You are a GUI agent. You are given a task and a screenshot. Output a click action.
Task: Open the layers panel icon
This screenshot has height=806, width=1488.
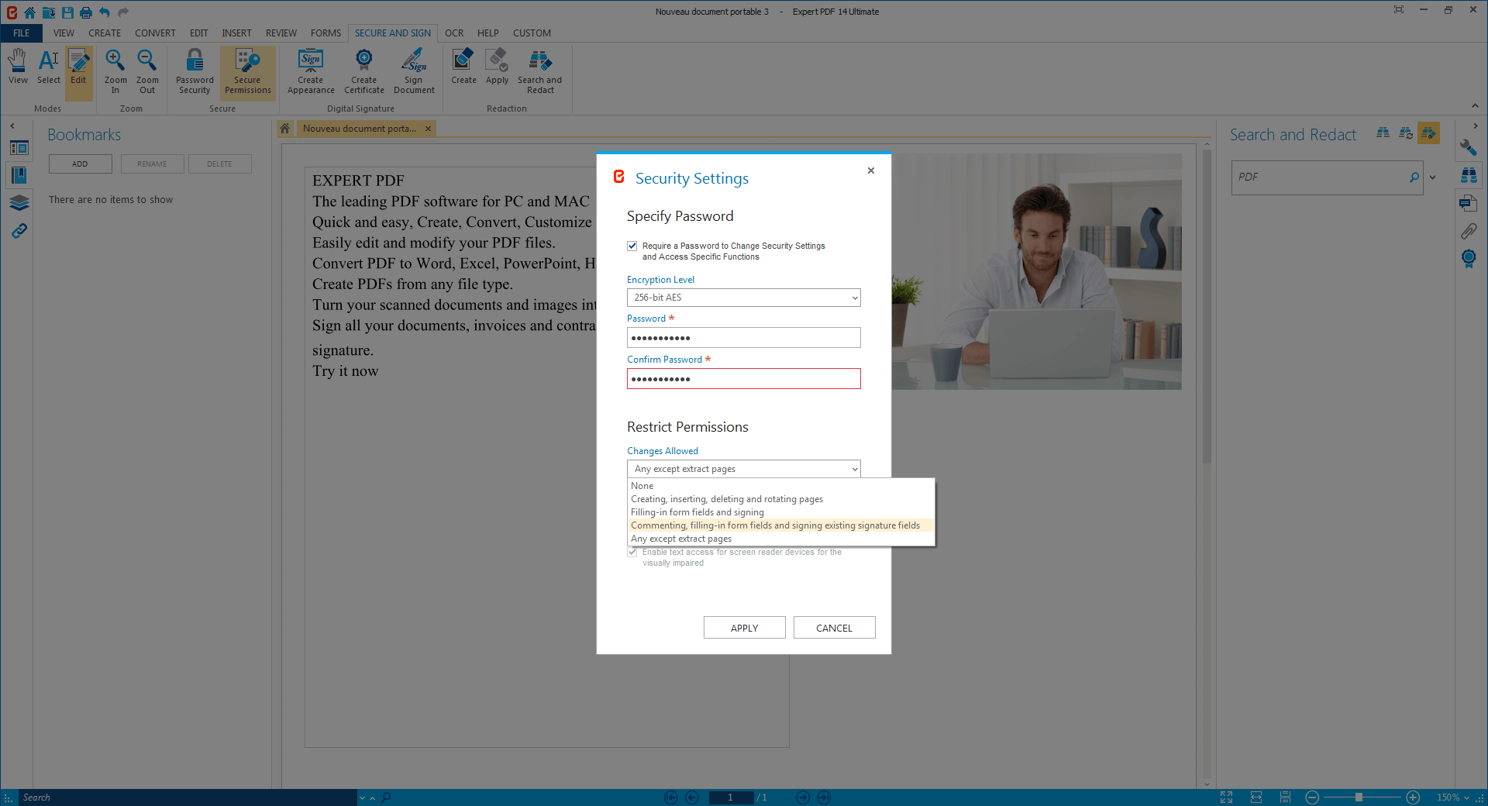coord(19,203)
